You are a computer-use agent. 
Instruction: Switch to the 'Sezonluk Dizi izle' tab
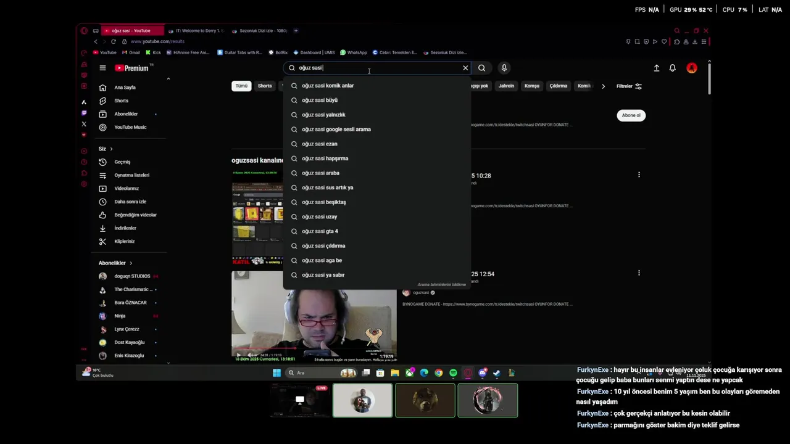tap(259, 30)
